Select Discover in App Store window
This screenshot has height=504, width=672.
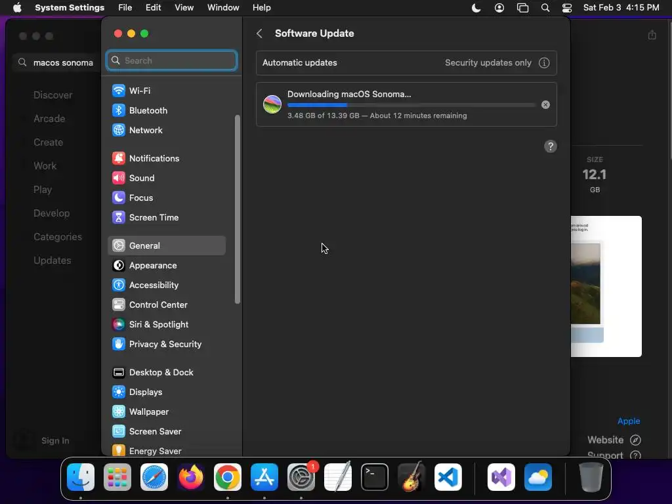52,95
